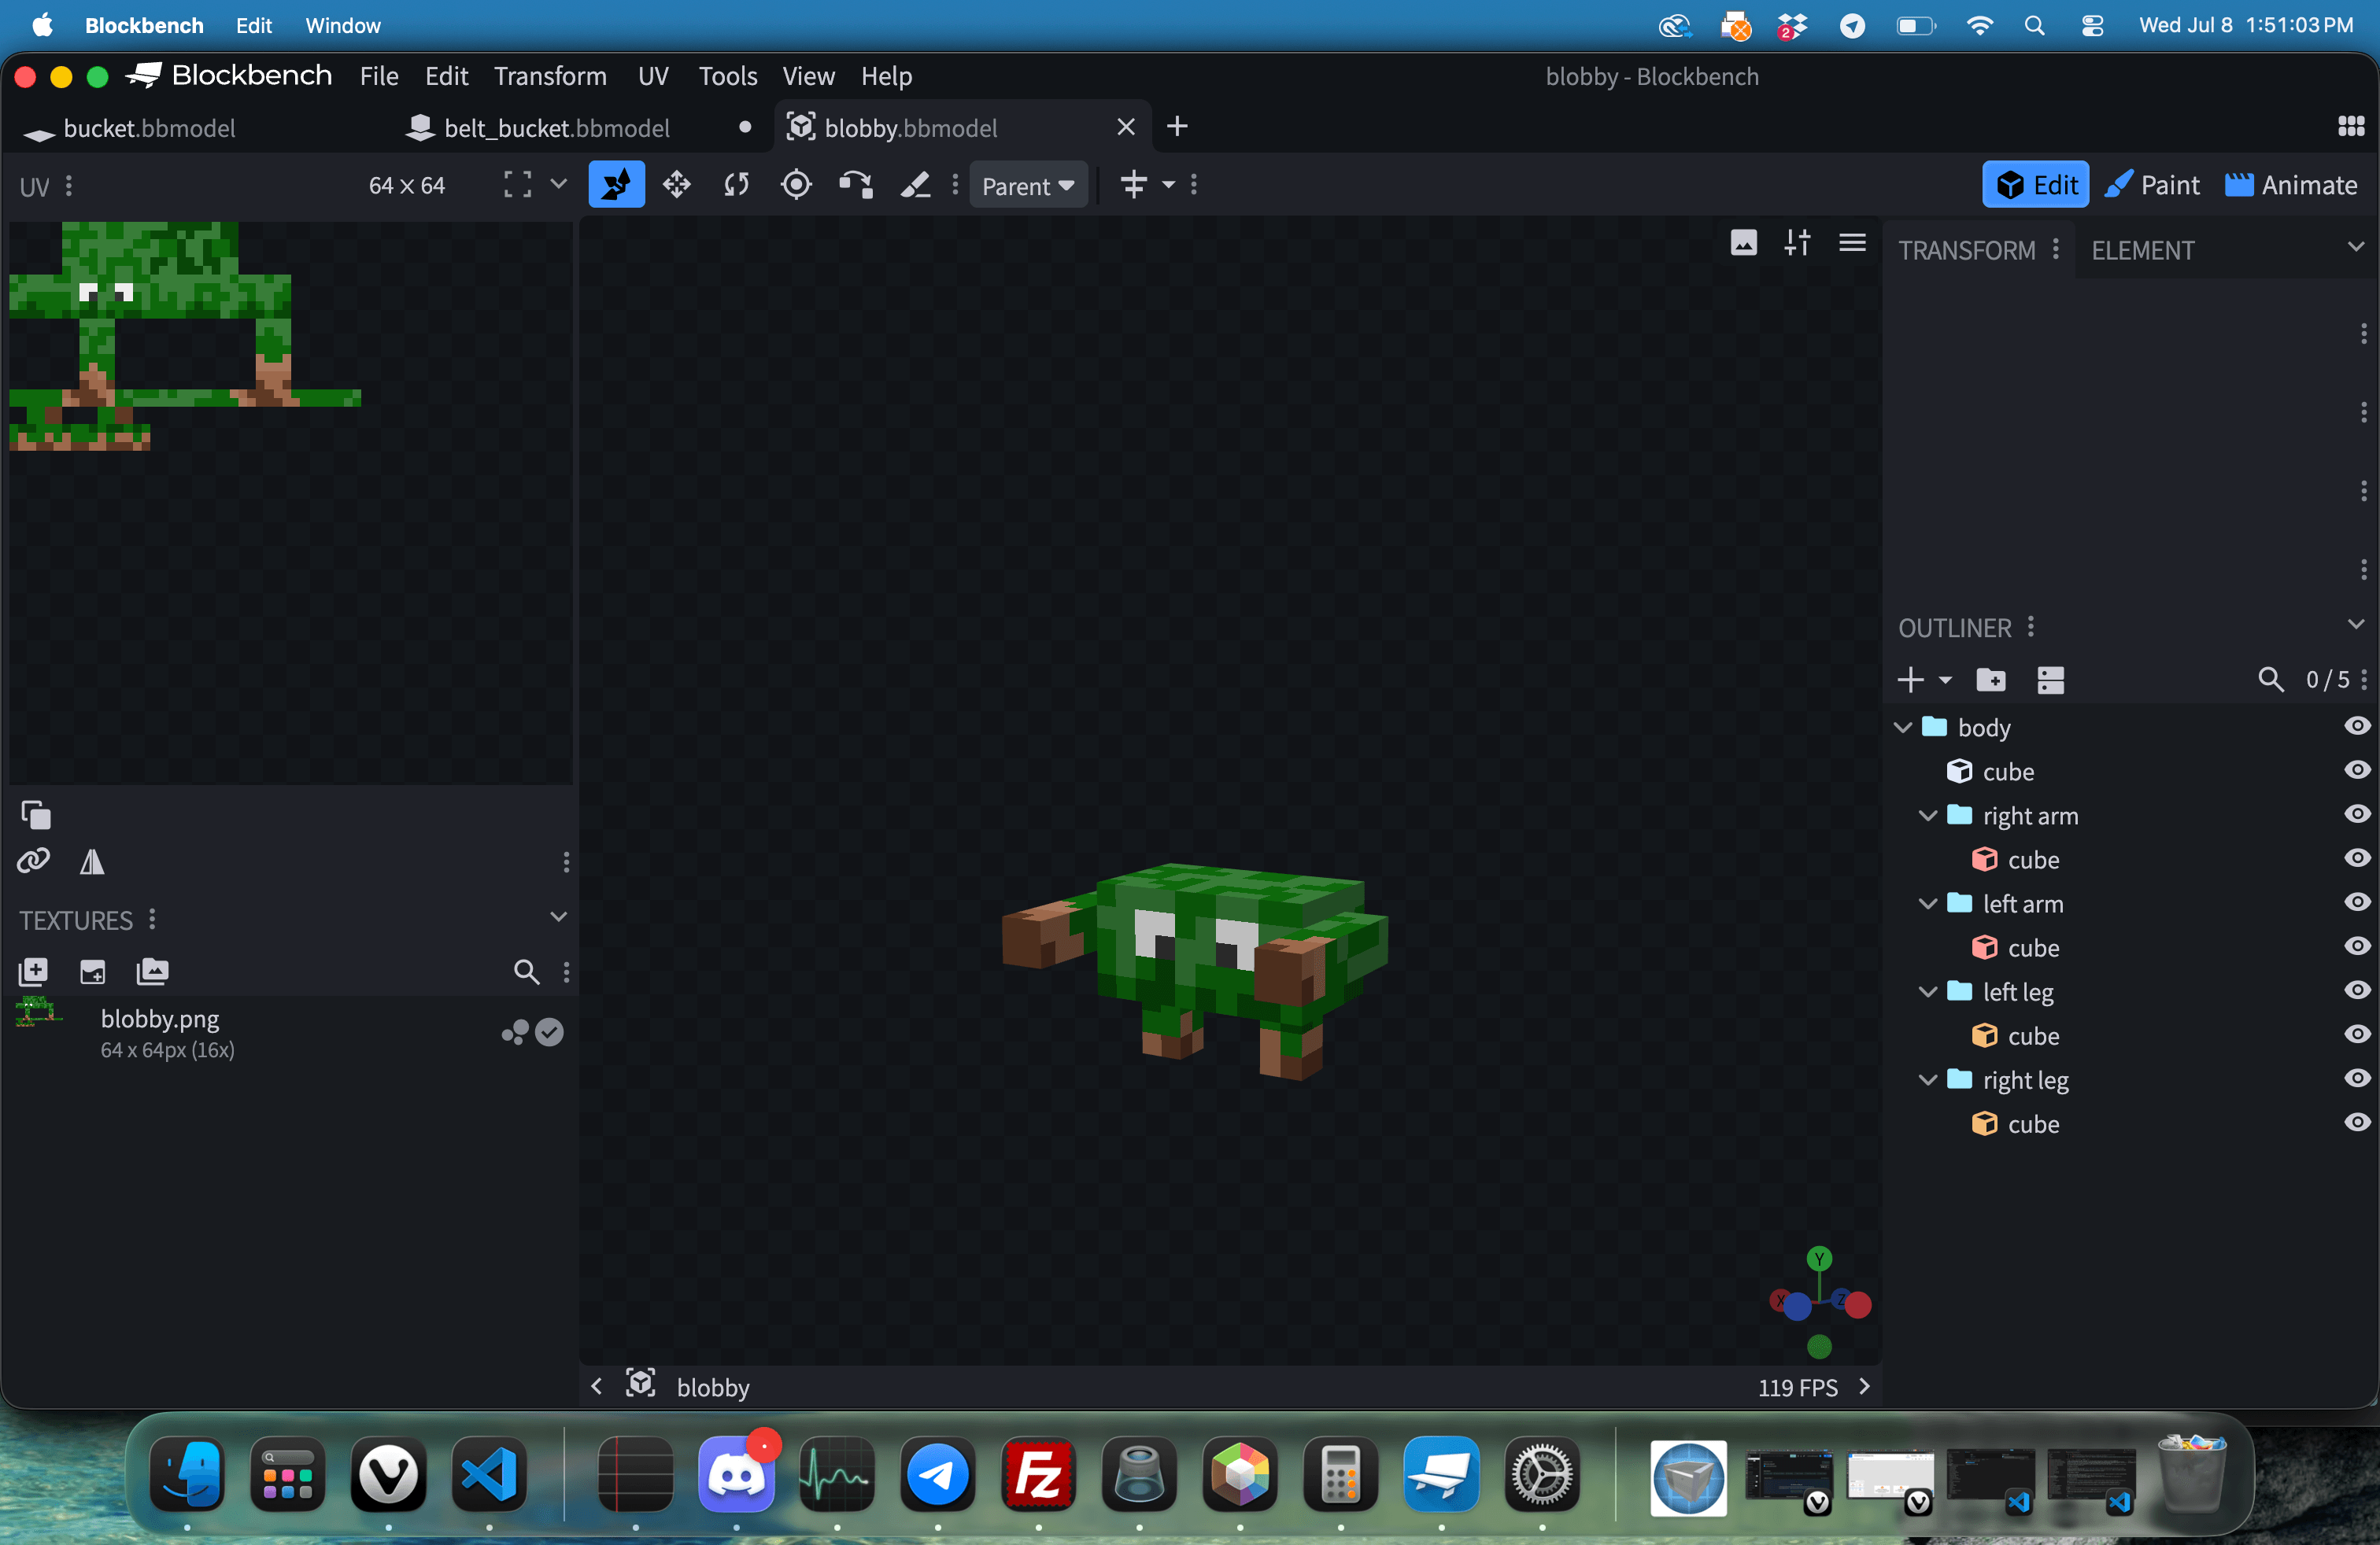Click the center pivot plus icon

pyautogui.click(x=1133, y=185)
